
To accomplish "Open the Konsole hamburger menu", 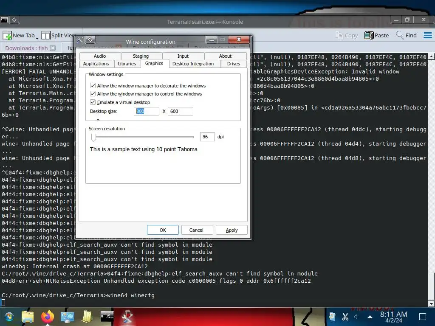I will click(x=427, y=36).
